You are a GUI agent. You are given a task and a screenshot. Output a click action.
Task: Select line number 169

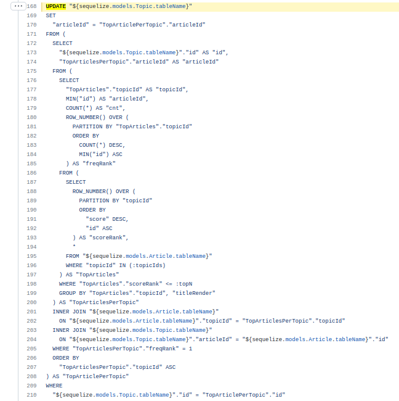(31, 15)
